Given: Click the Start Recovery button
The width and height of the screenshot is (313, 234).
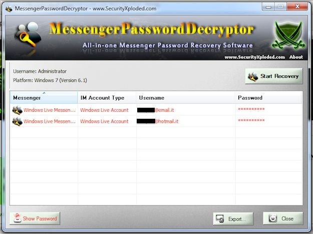Looking at the screenshot, I should [x=274, y=76].
